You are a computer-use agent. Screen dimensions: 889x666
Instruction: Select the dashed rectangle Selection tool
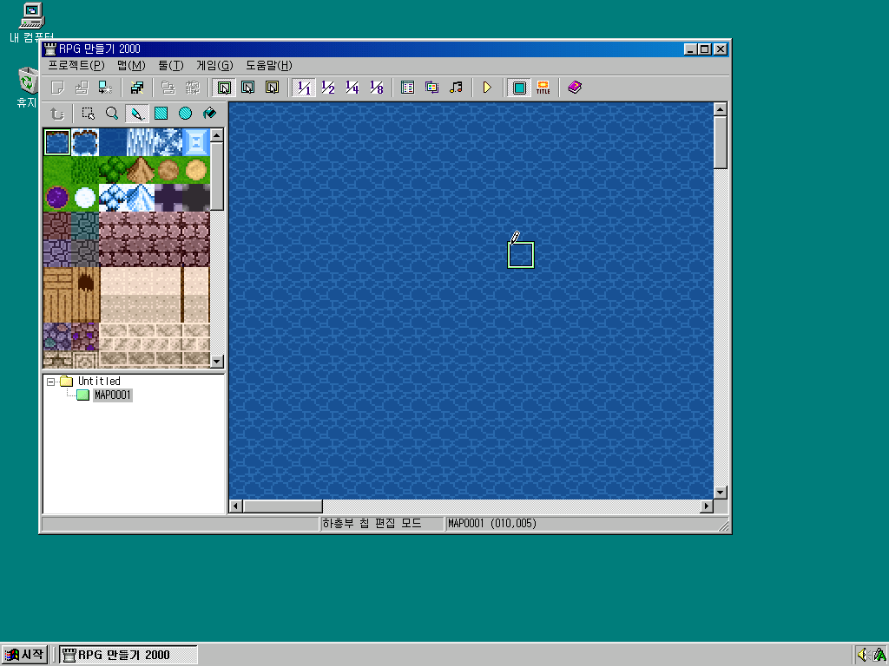tap(89, 114)
